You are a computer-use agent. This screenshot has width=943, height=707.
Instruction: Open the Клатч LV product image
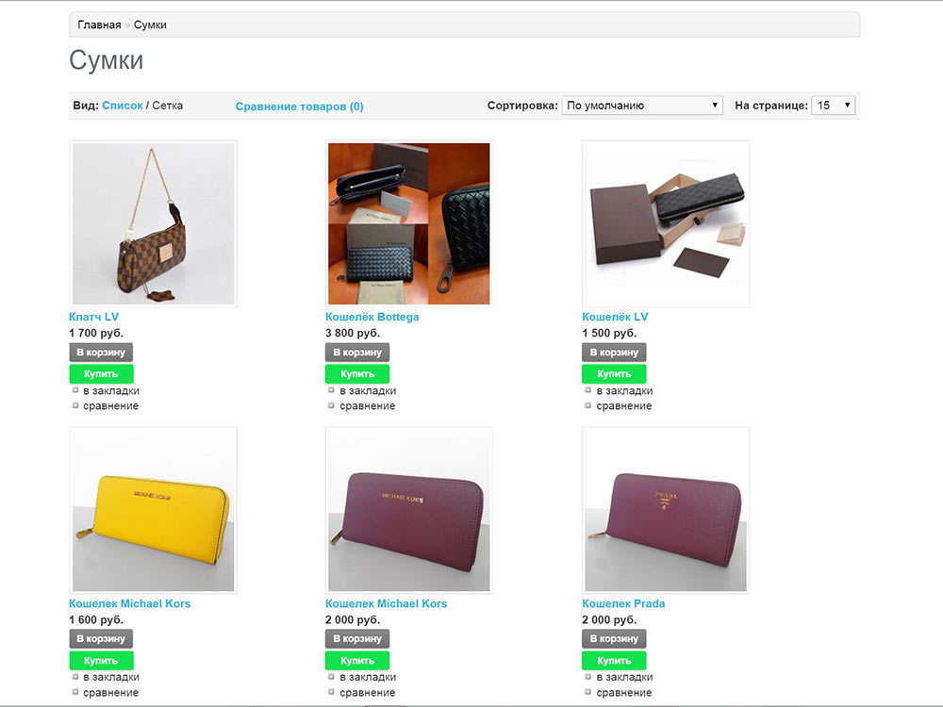[x=154, y=223]
